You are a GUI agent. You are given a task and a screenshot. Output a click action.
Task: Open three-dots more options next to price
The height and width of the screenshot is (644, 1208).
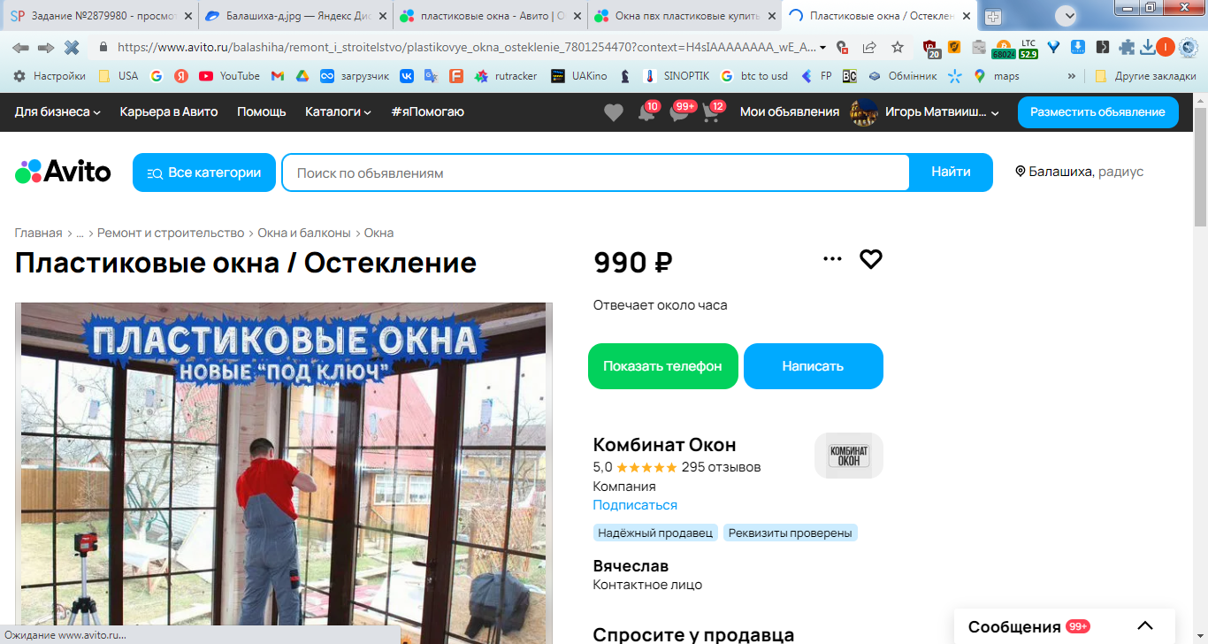coord(832,259)
